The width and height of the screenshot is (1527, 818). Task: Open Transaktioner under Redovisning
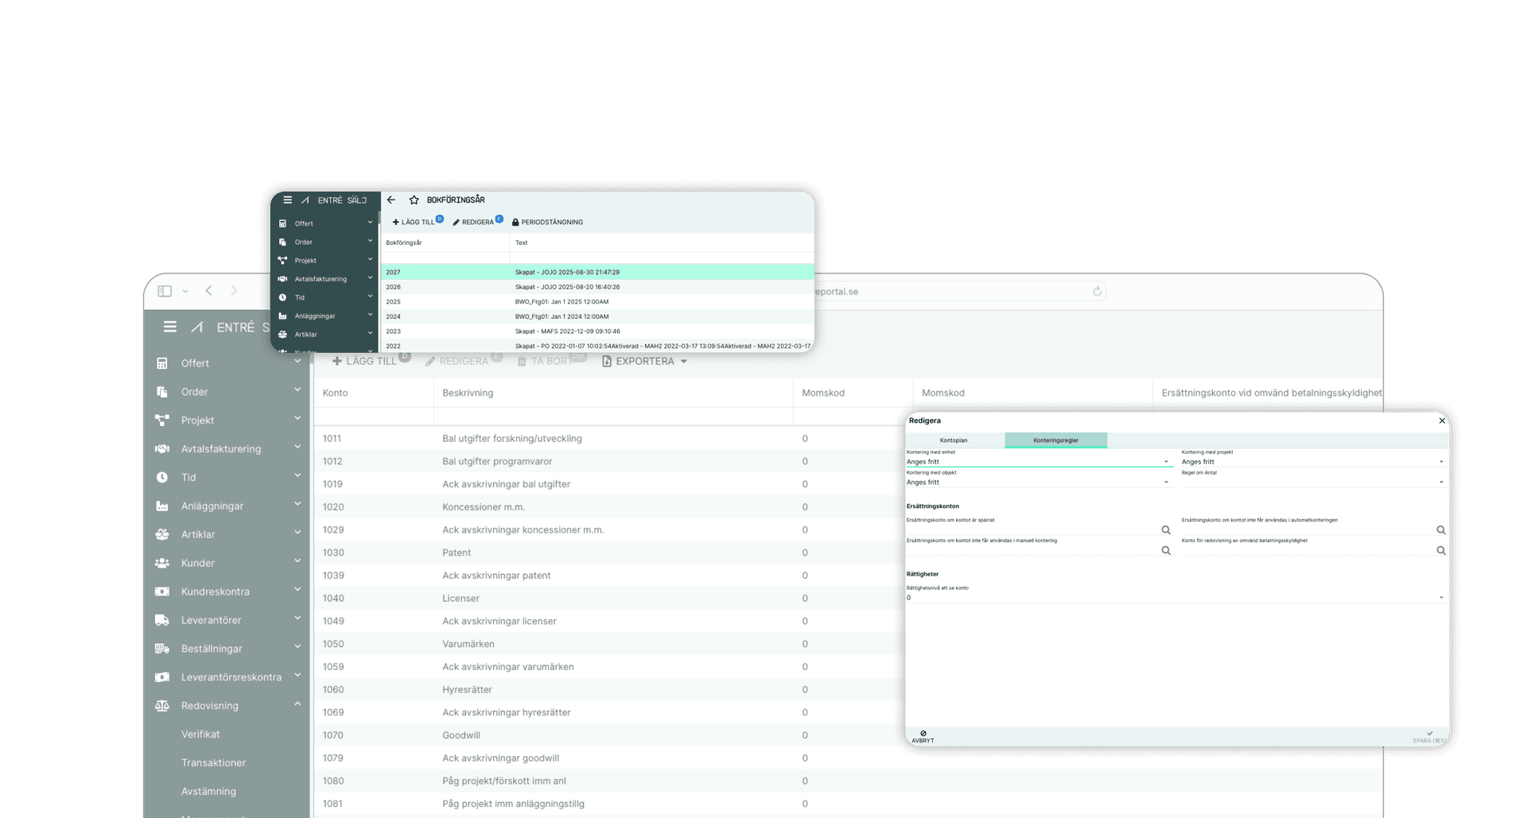coord(213,763)
